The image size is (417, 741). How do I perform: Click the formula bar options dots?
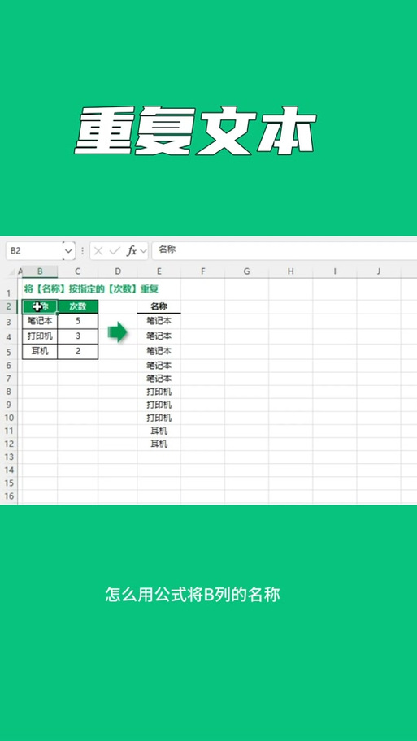[83, 251]
